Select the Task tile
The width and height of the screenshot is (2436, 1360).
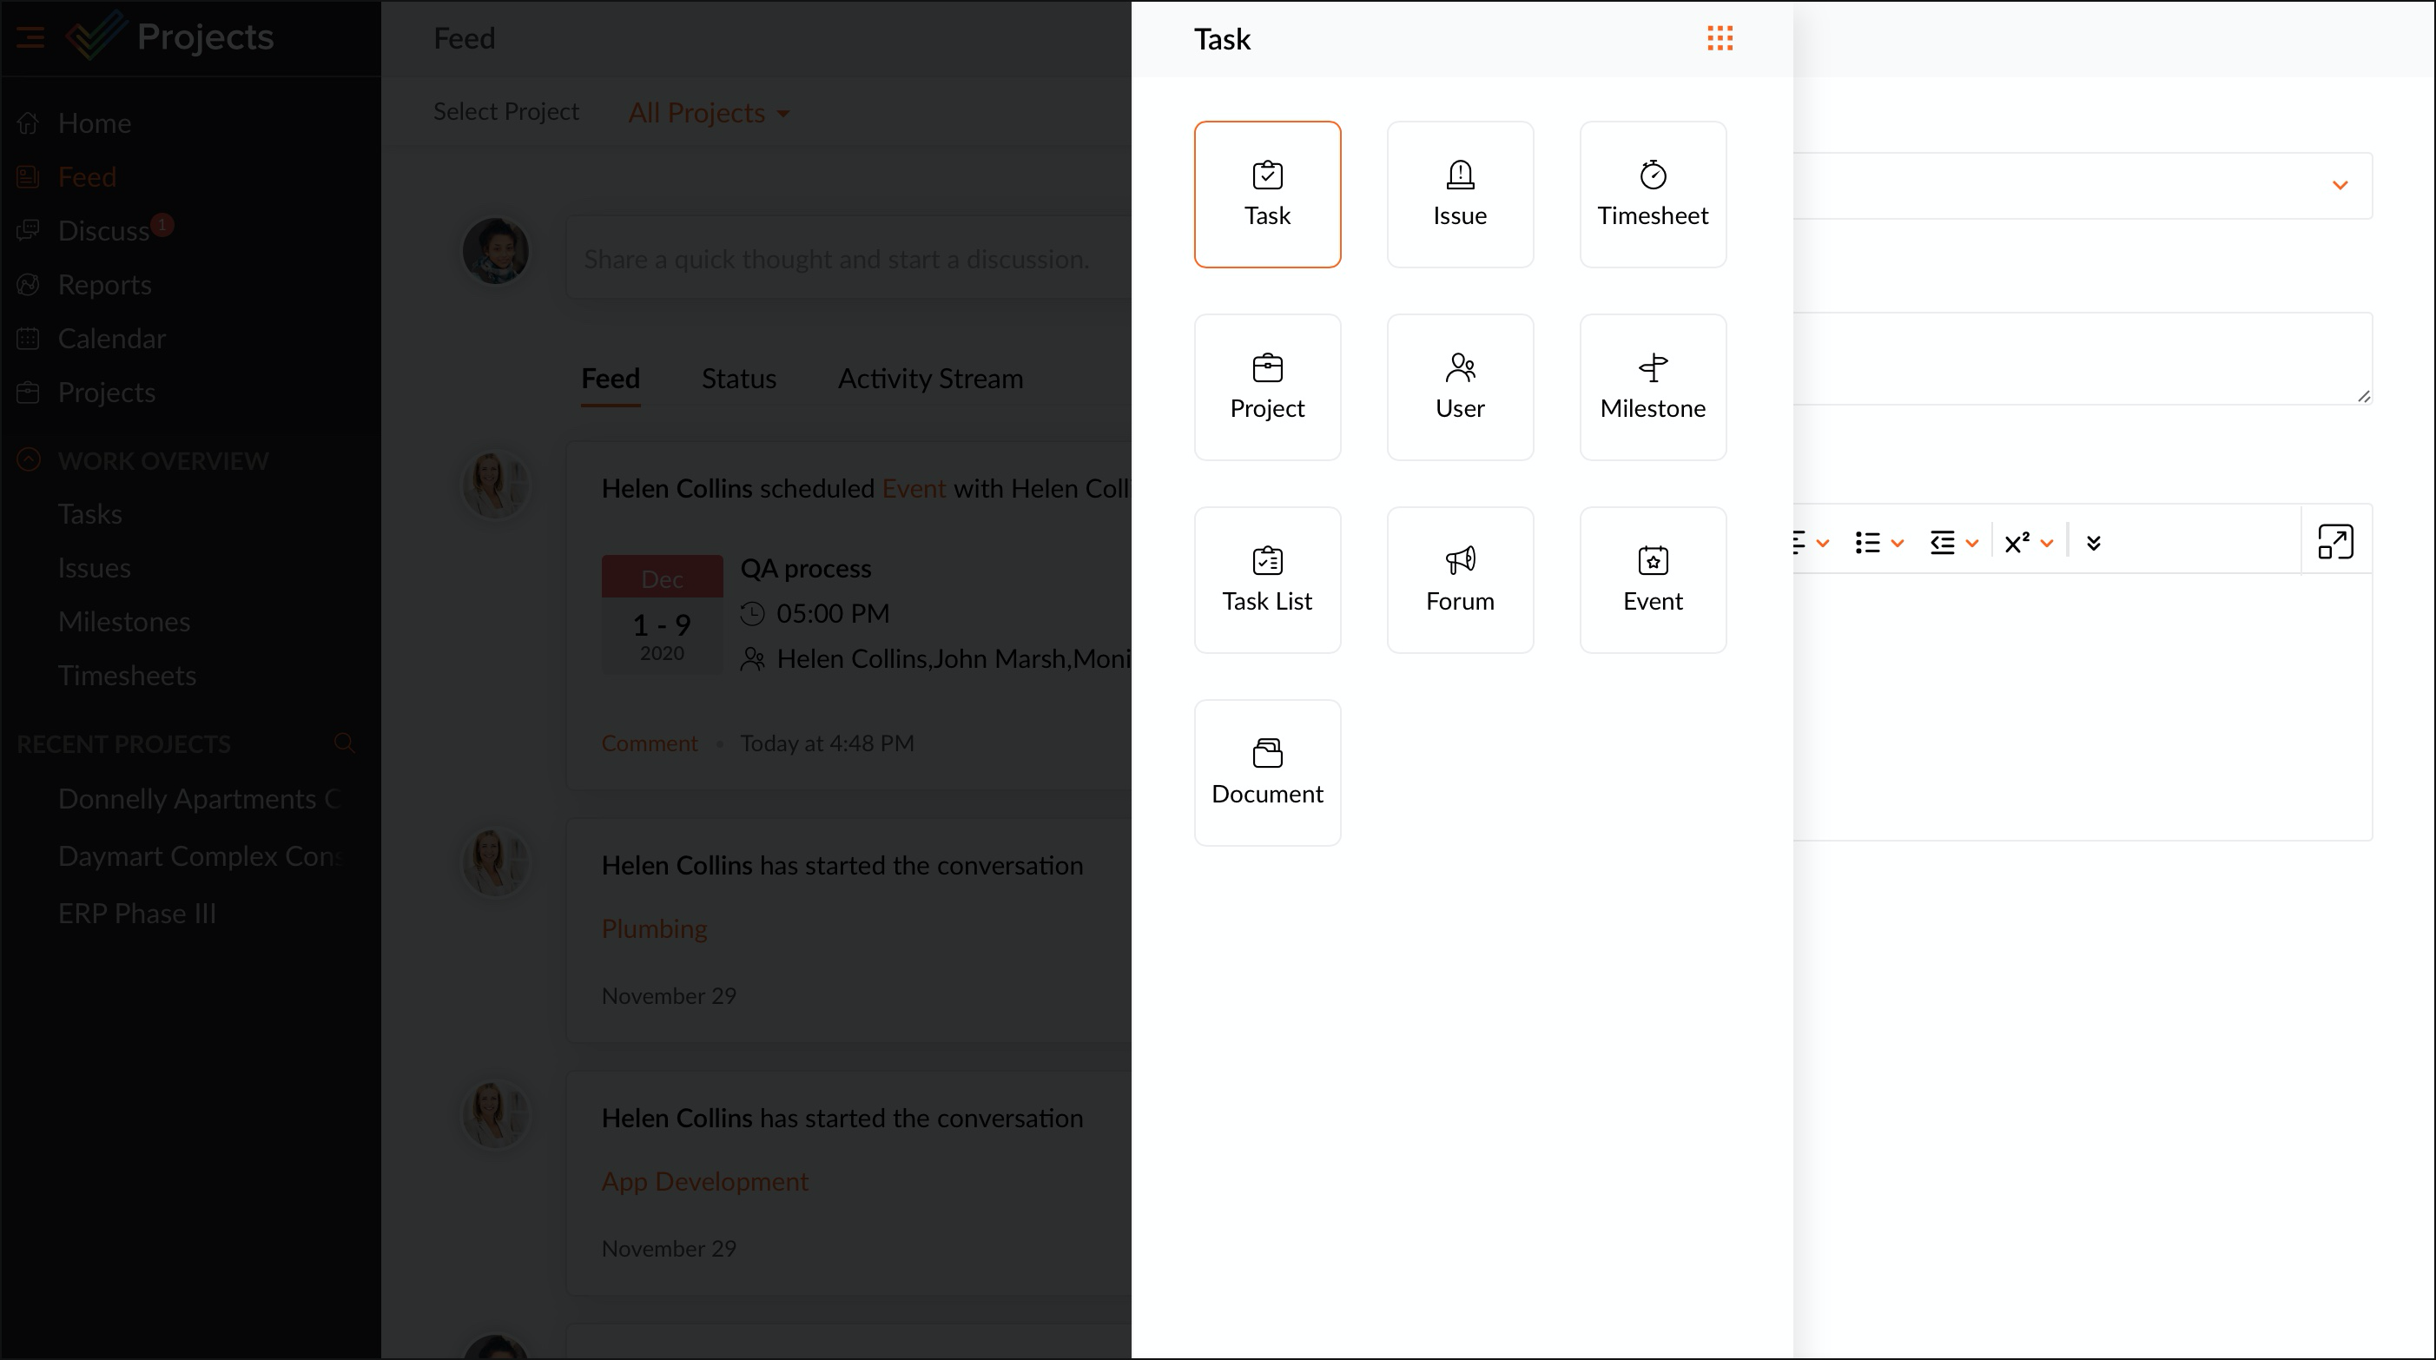coord(1266,194)
